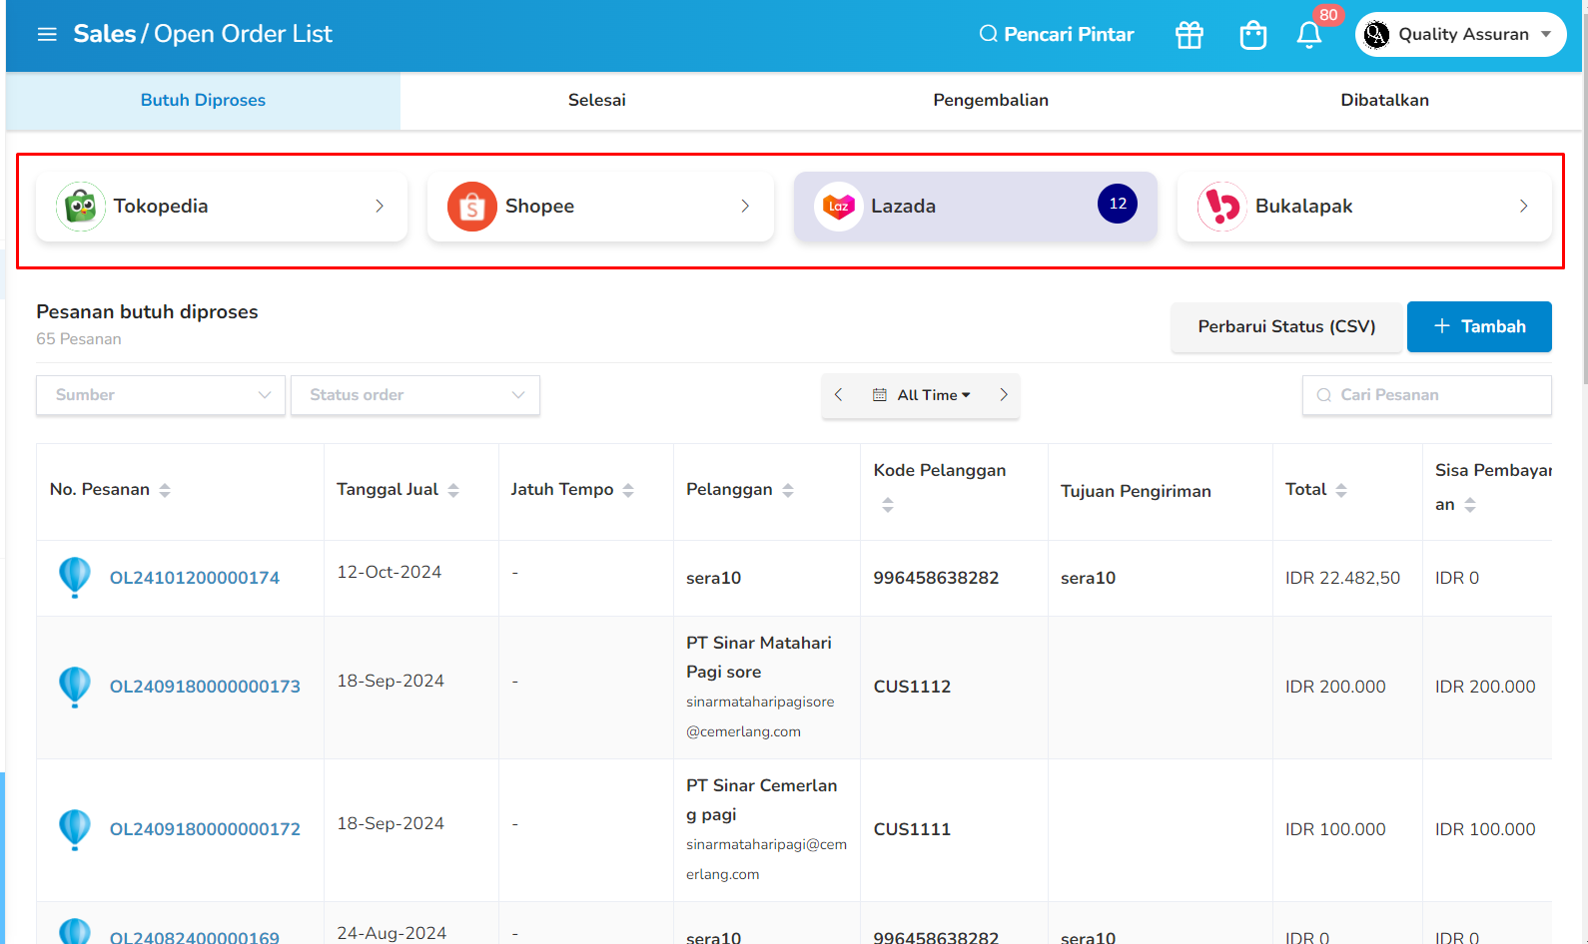Open the gift rewards icon
Image resolution: width=1588 pixels, height=944 pixels.
click(x=1190, y=35)
